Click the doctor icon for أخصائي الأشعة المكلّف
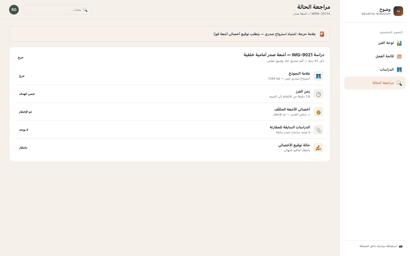The height and width of the screenshot is (256, 410). [318, 112]
